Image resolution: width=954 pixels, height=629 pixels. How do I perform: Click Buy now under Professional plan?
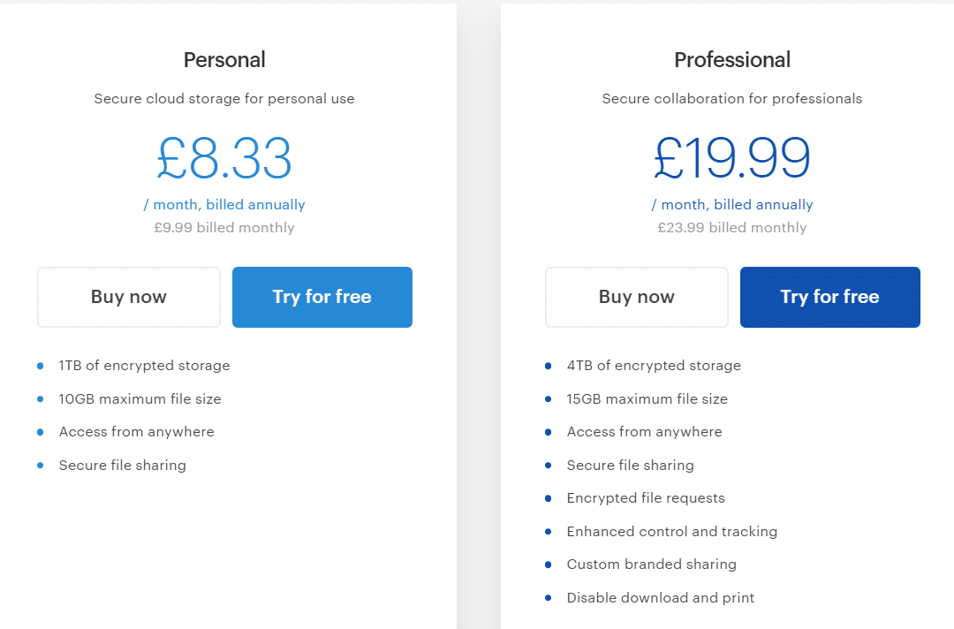[636, 297]
